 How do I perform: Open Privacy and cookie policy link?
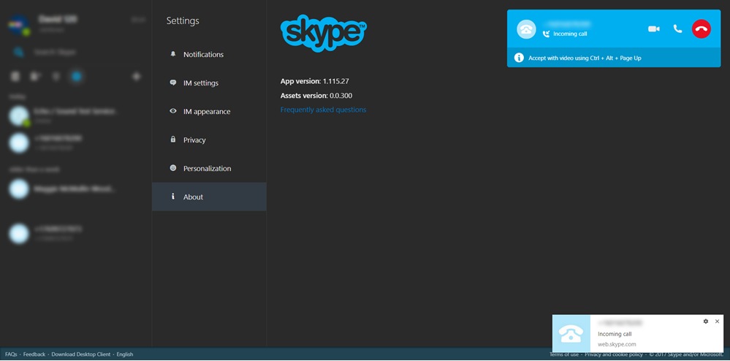point(614,354)
